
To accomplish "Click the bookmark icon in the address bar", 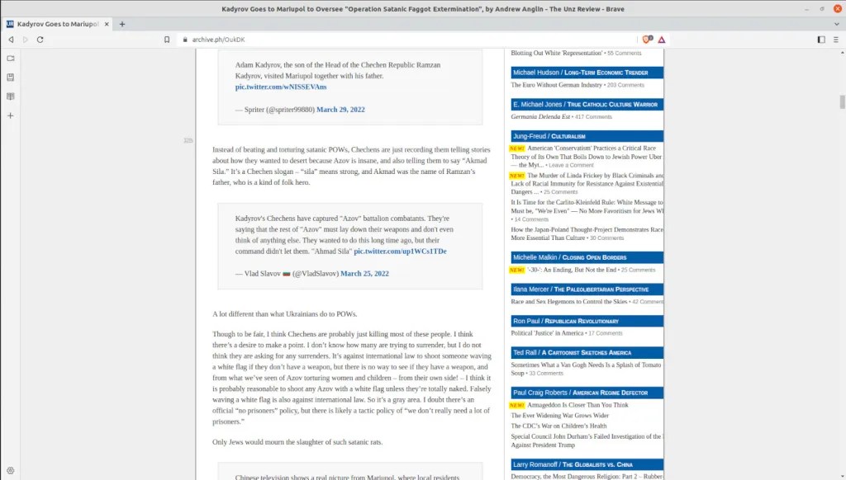I will tap(166, 40).
